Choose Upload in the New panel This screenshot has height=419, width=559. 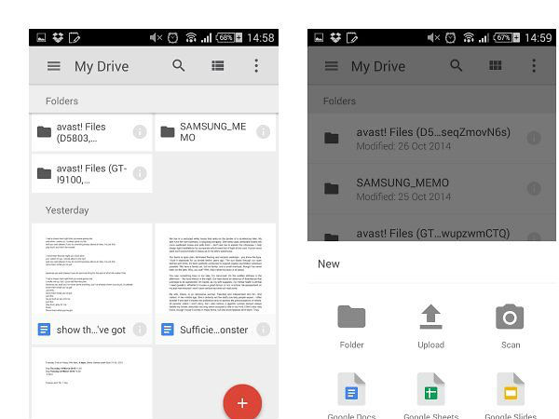click(430, 324)
